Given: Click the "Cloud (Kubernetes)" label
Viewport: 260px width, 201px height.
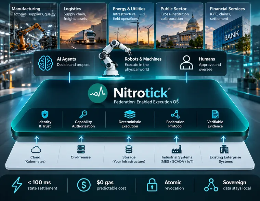Looking at the screenshot, I should click(x=35, y=159).
